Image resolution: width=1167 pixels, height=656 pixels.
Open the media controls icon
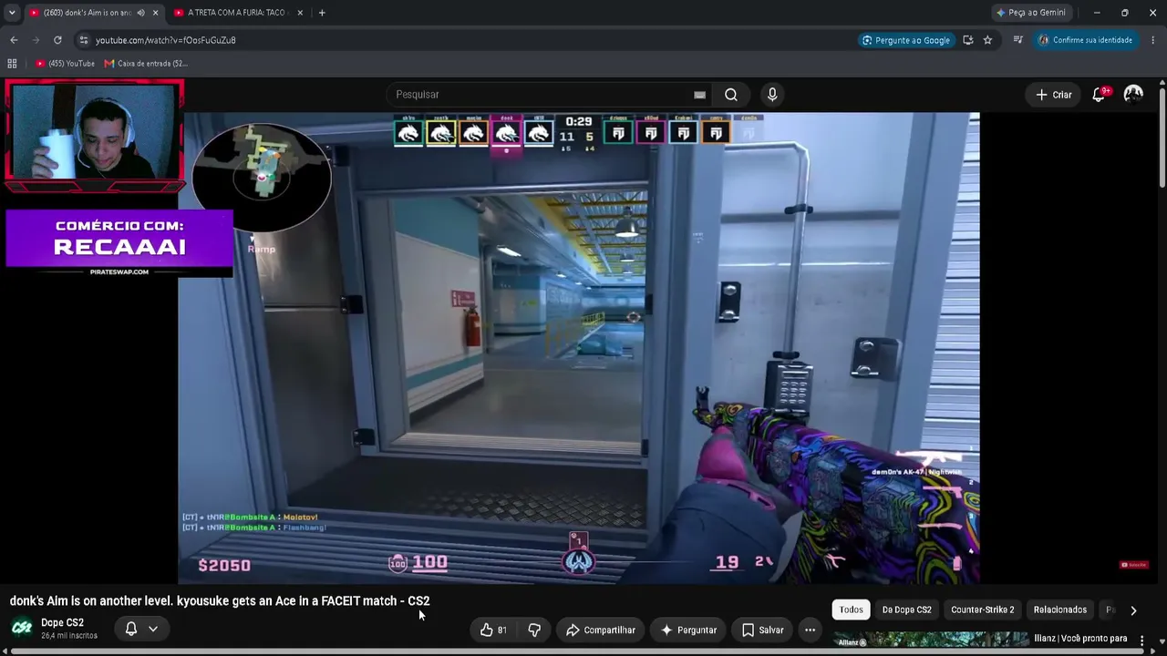1017,40
